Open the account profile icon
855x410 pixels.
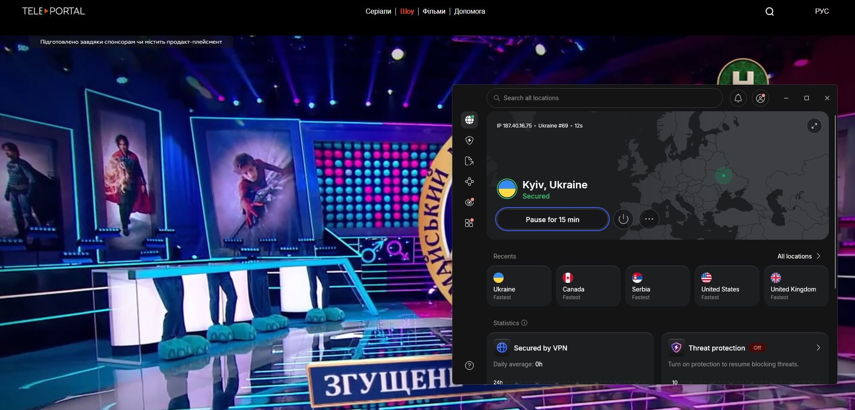[760, 98]
